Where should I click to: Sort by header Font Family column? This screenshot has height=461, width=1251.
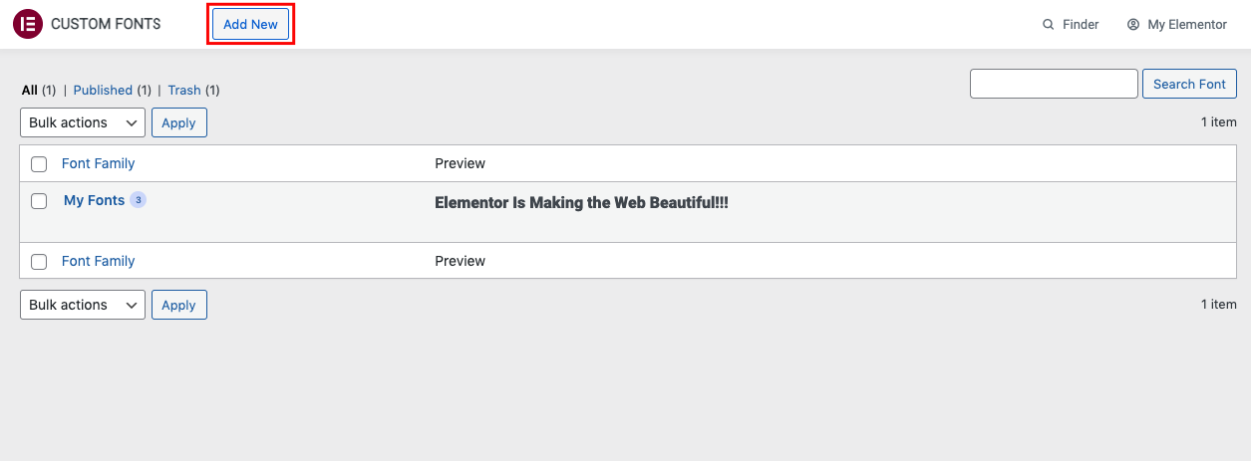pyautogui.click(x=98, y=163)
